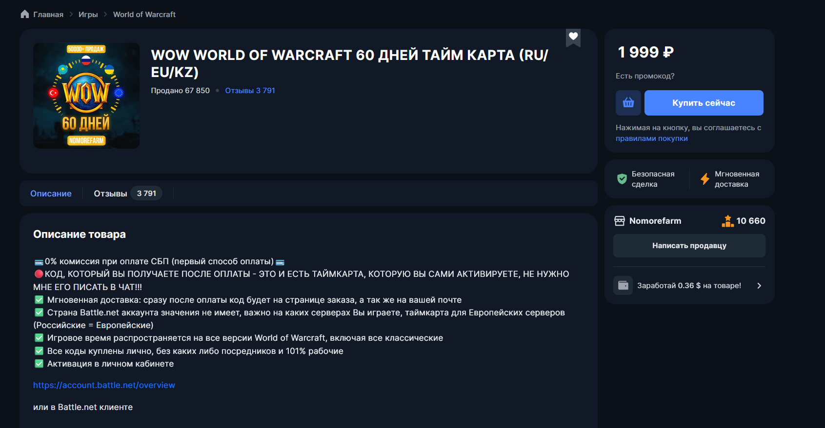Viewport: 825px width, 428px height.
Task: Click 'Написать продавцу' button
Action: [x=689, y=246]
